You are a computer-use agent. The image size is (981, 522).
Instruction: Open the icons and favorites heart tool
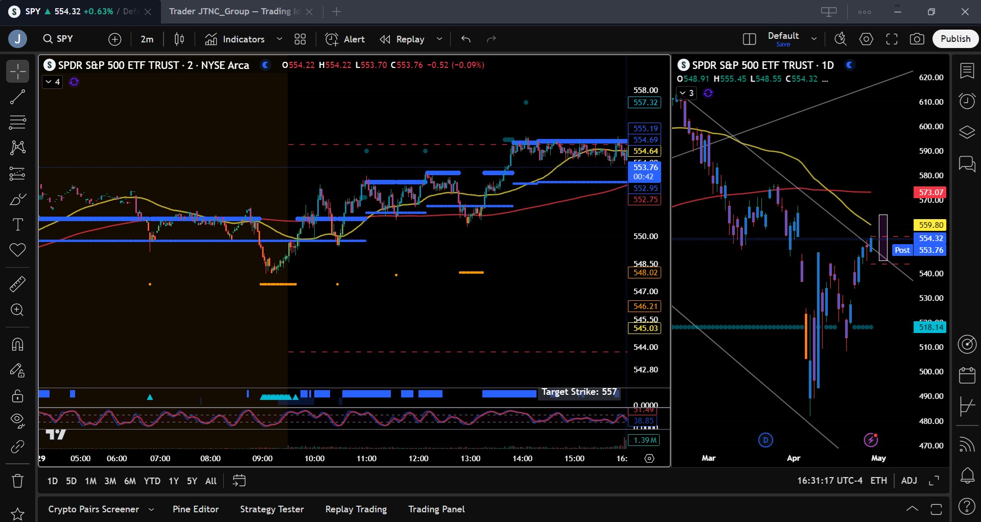(17, 250)
